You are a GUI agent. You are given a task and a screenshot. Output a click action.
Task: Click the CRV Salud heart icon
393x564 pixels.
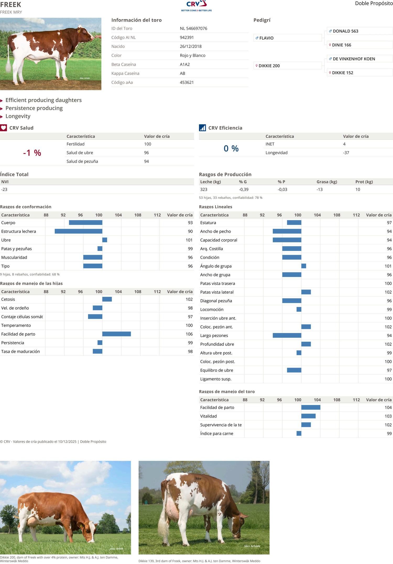(3, 128)
